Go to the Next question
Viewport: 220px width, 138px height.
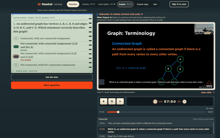[52, 85]
